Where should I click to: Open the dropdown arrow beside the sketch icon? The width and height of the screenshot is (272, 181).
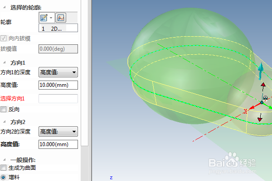point(51,18)
